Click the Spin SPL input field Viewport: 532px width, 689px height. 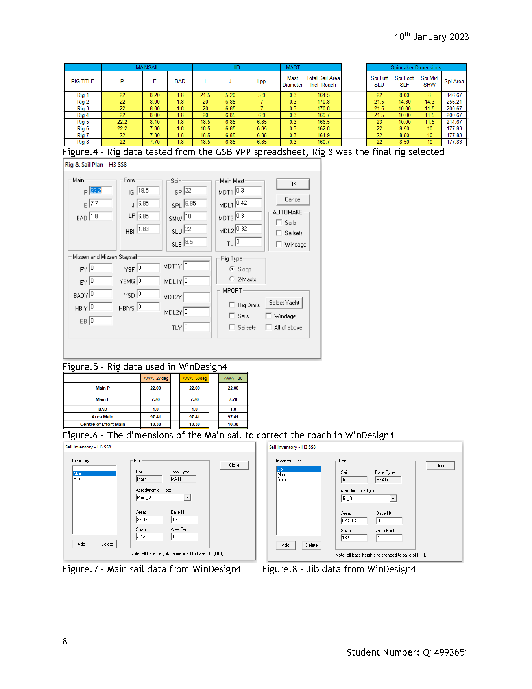tap(195, 204)
